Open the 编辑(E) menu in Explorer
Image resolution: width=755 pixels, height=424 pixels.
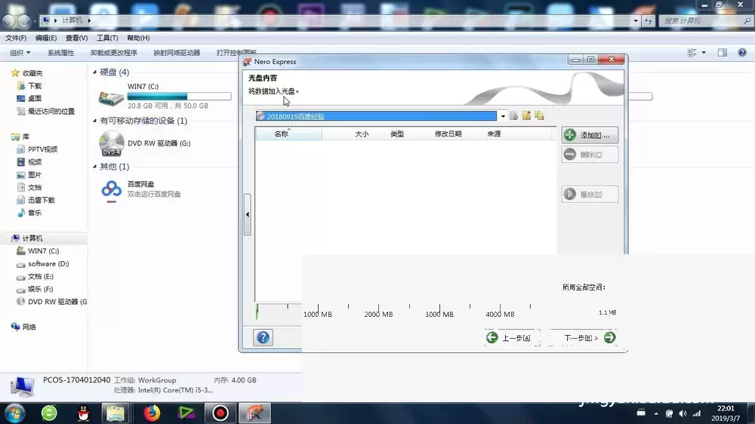pos(46,38)
